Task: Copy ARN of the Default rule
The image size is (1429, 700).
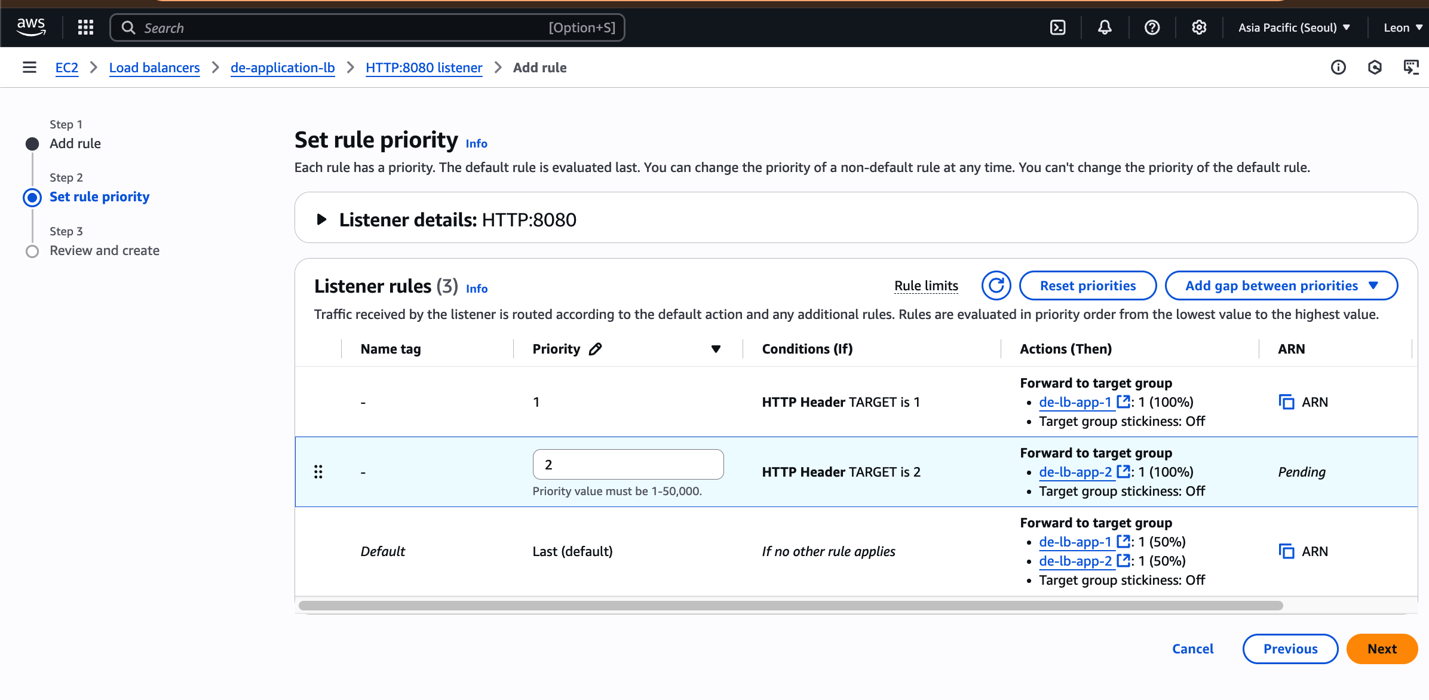Action: pyautogui.click(x=1286, y=551)
